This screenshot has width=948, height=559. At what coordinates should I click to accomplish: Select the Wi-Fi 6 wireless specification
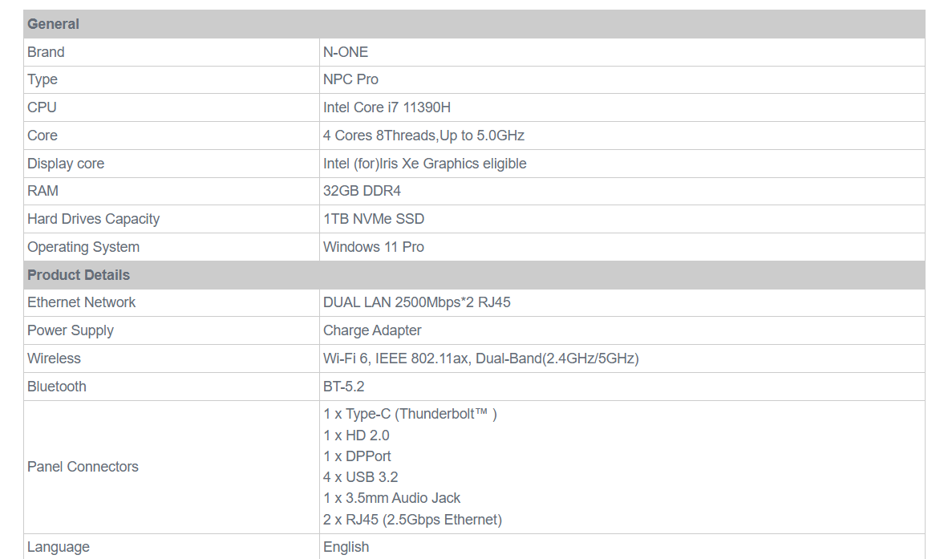coord(481,358)
